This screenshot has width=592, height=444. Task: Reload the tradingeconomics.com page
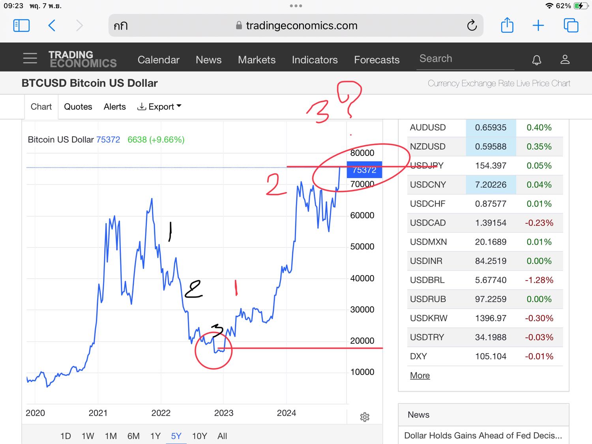click(472, 26)
